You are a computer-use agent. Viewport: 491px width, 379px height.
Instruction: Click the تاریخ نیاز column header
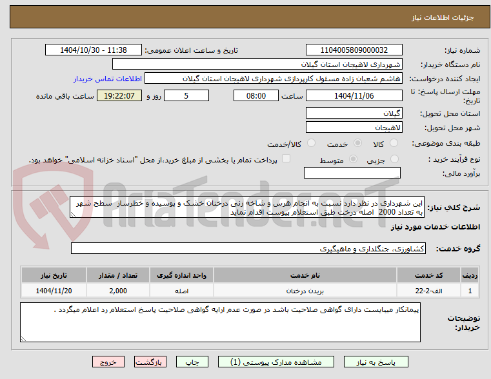54,275
